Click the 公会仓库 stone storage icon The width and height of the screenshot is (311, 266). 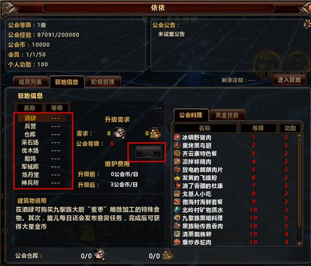click(x=100, y=255)
